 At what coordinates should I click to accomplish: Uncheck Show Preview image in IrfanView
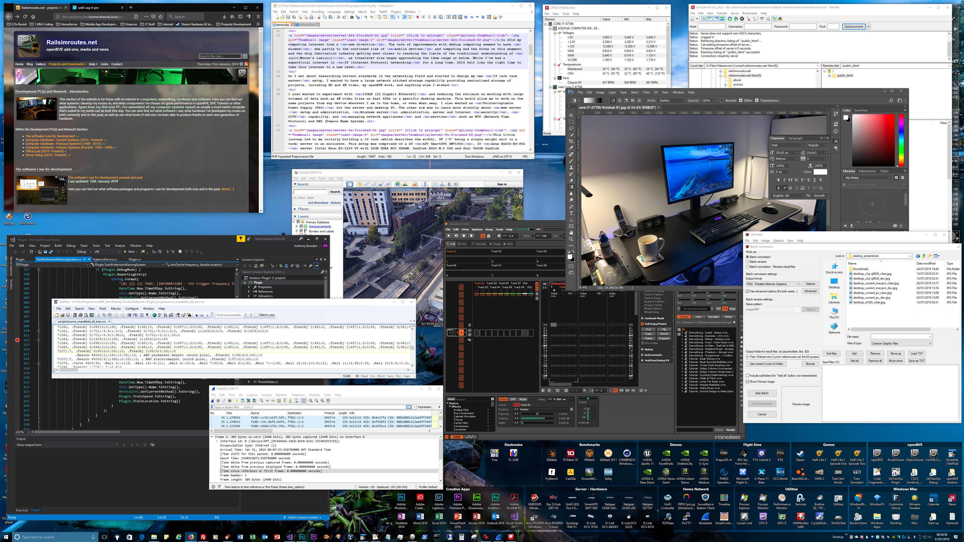[748, 381]
